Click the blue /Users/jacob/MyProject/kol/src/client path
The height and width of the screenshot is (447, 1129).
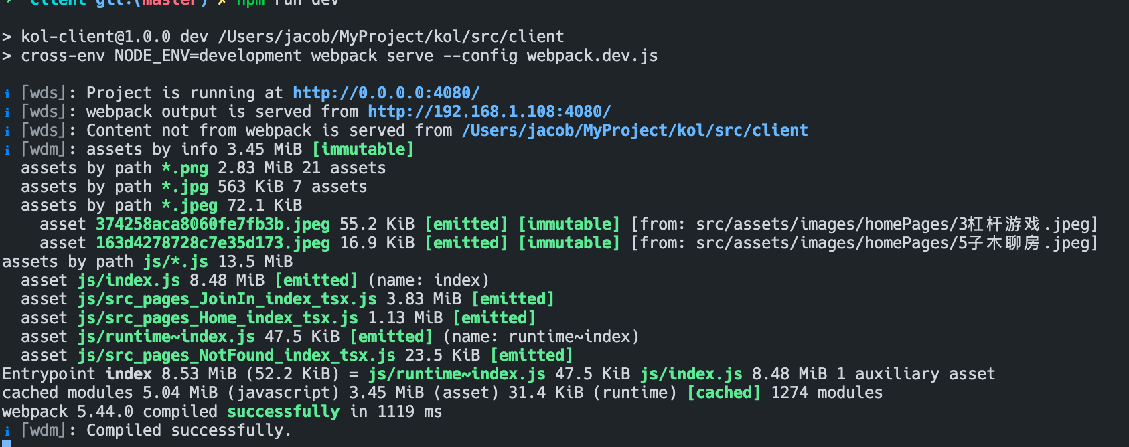[x=634, y=130]
